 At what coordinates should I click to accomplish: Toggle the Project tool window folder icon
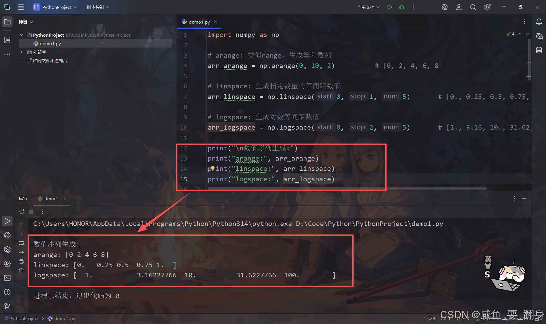coord(7,22)
